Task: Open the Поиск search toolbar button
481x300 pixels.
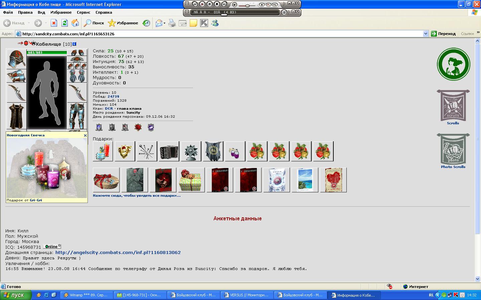Action: [x=94, y=23]
